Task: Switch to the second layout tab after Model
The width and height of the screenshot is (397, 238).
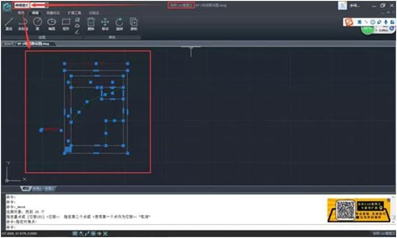Action: click(x=49, y=189)
